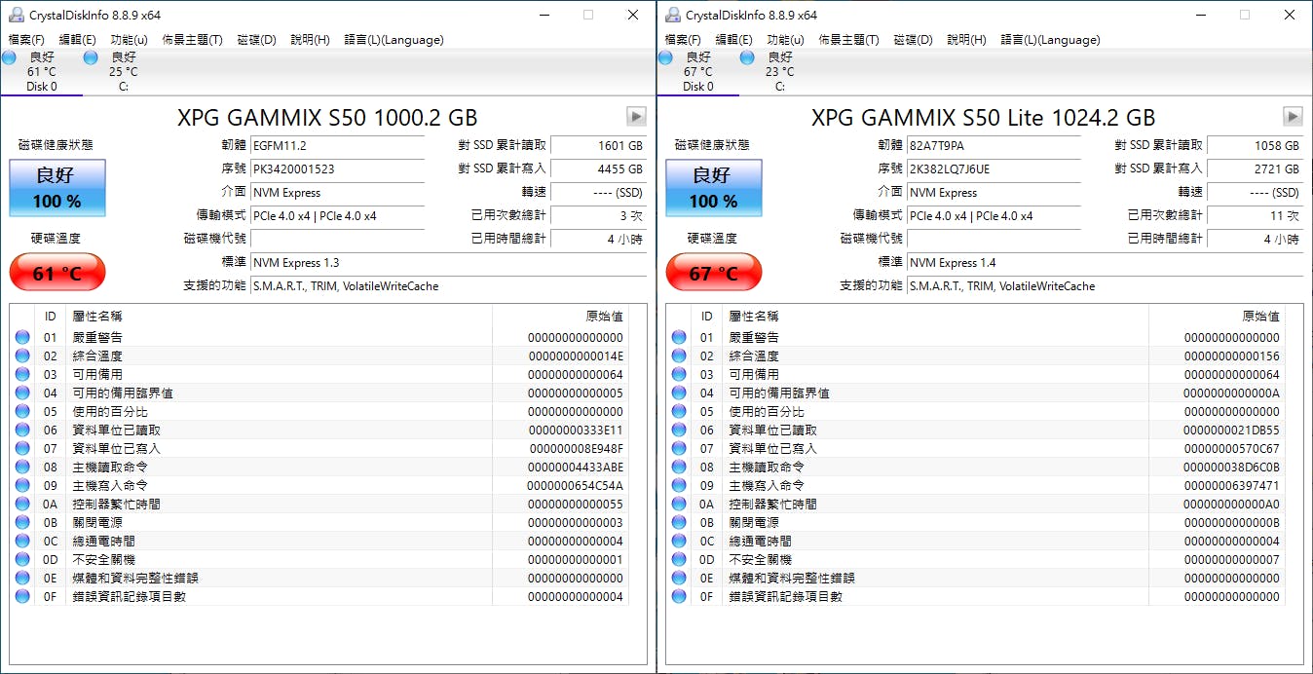Screen dimensions: 1313x674
Task: Click the standard field NVM Express 1.4
Action: (1105, 262)
